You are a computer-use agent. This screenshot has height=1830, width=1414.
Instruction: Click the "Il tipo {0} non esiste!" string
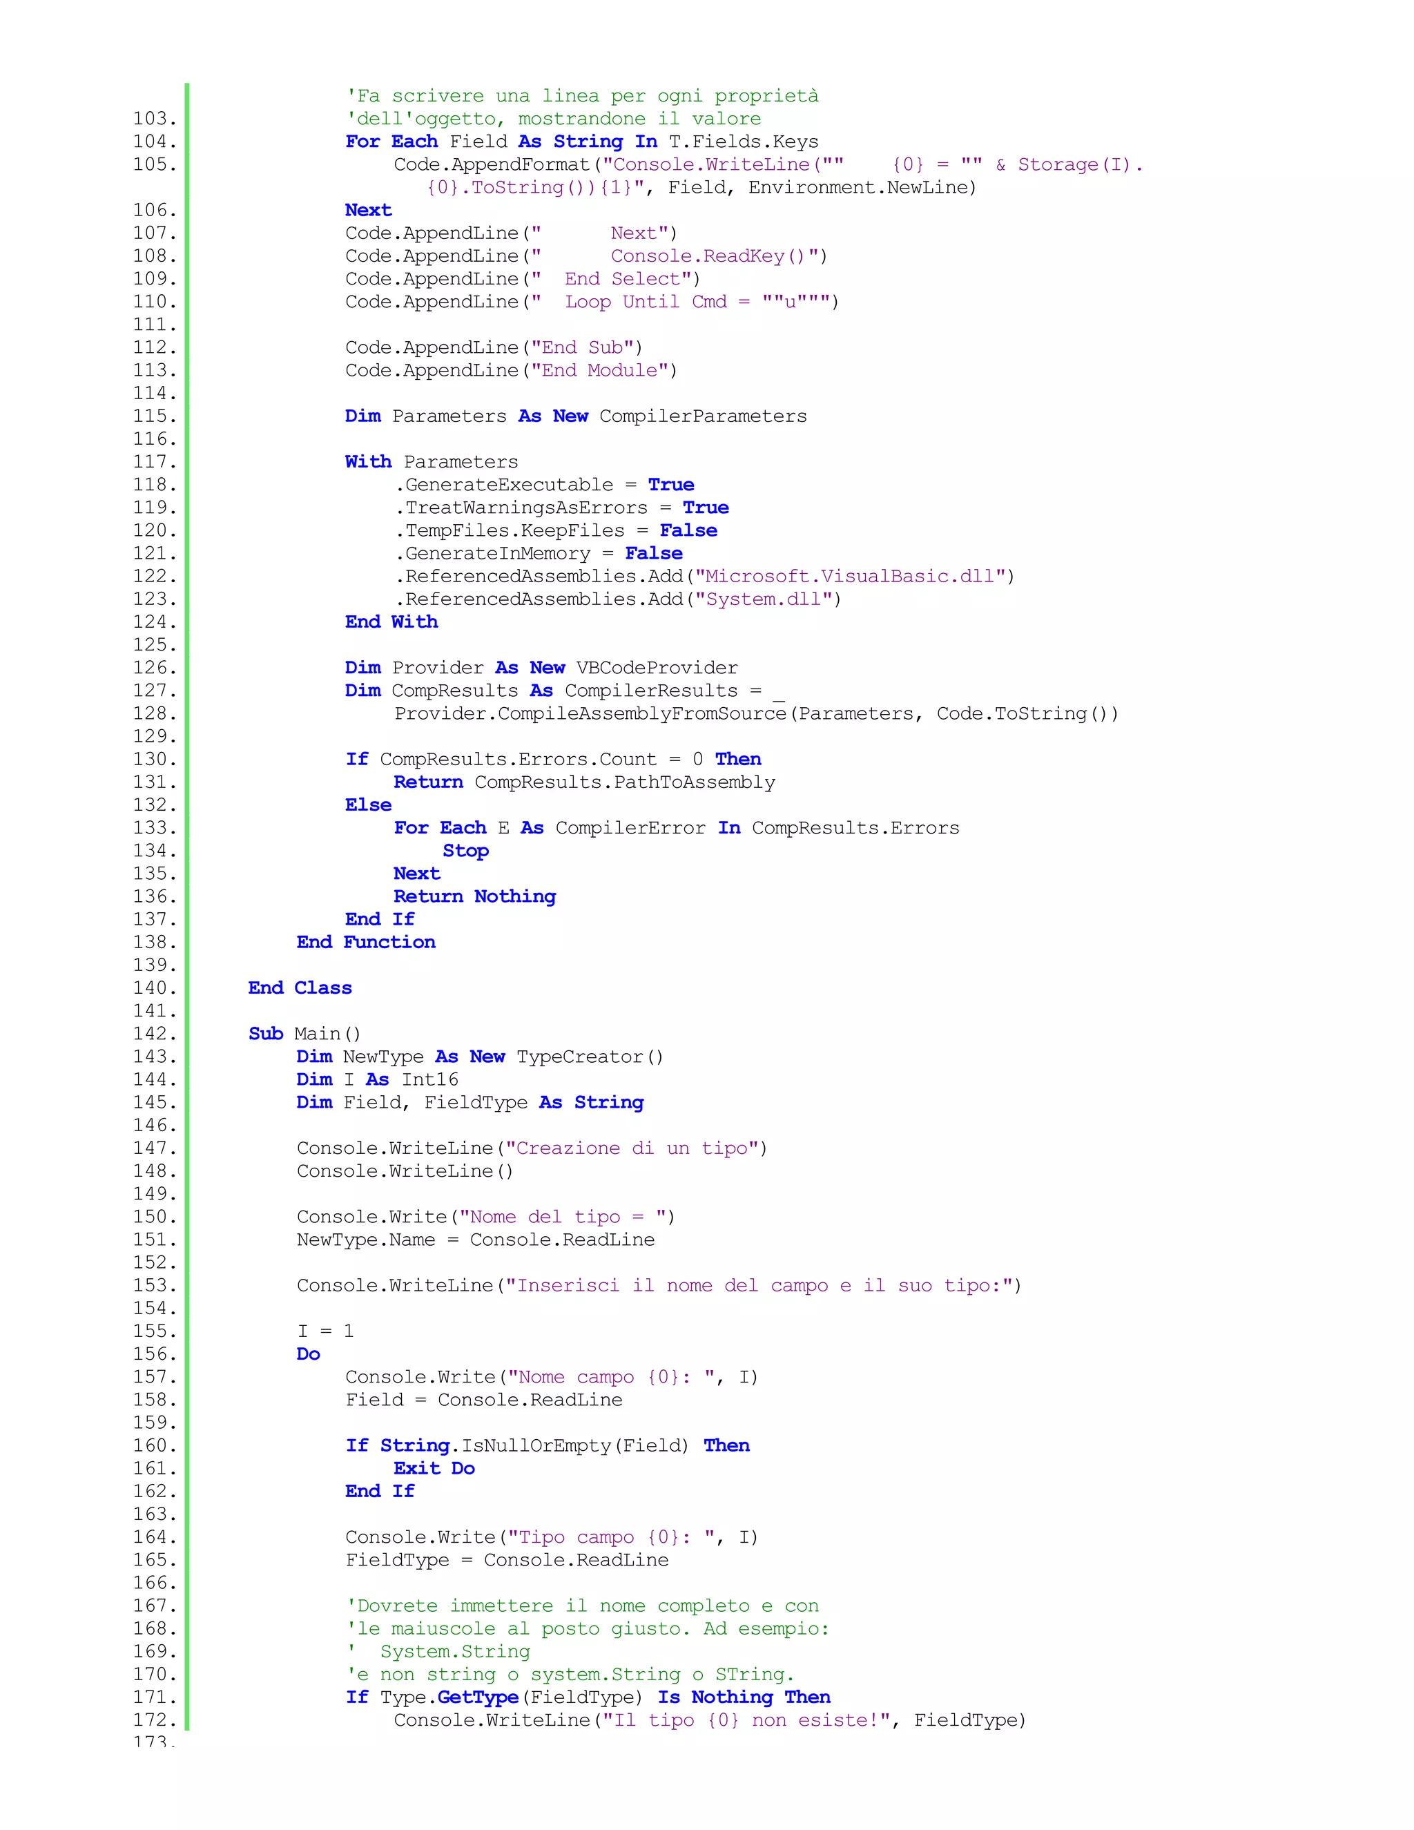pos(747,1720)
